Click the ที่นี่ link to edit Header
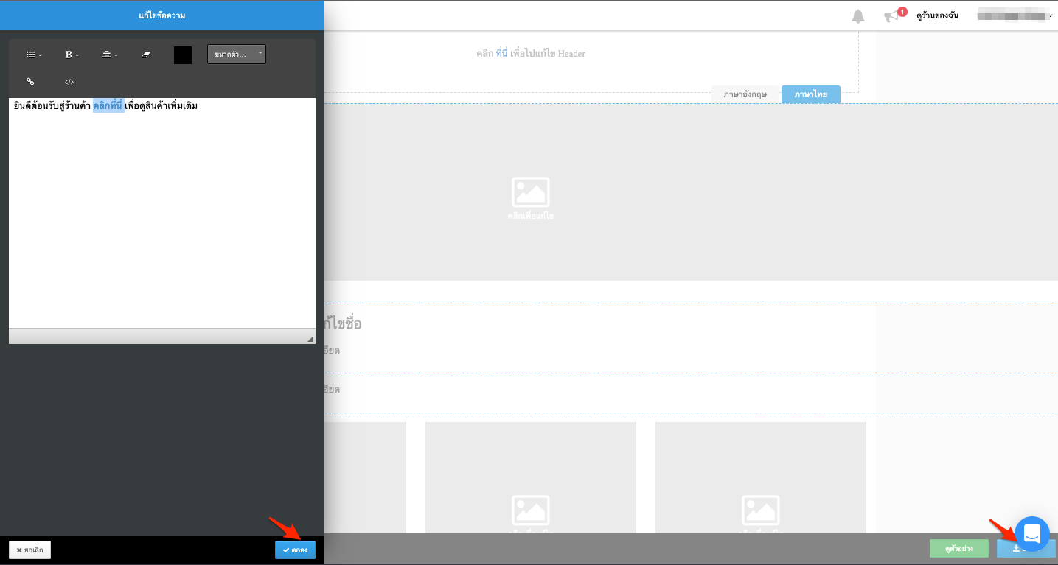 coord(501,54)
